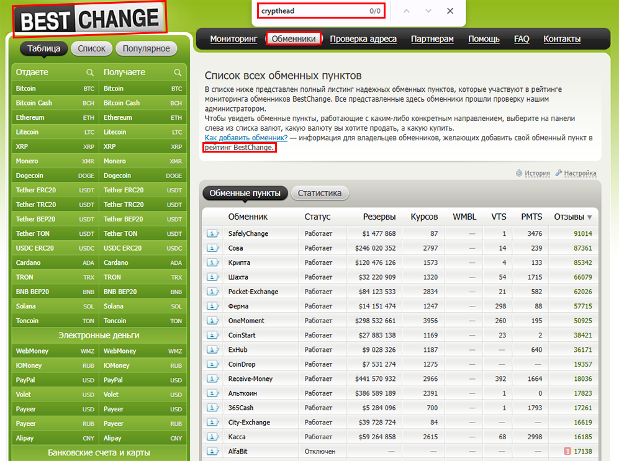
Task: Click the search icon next to Получаете
Action: tap(178, 72)
